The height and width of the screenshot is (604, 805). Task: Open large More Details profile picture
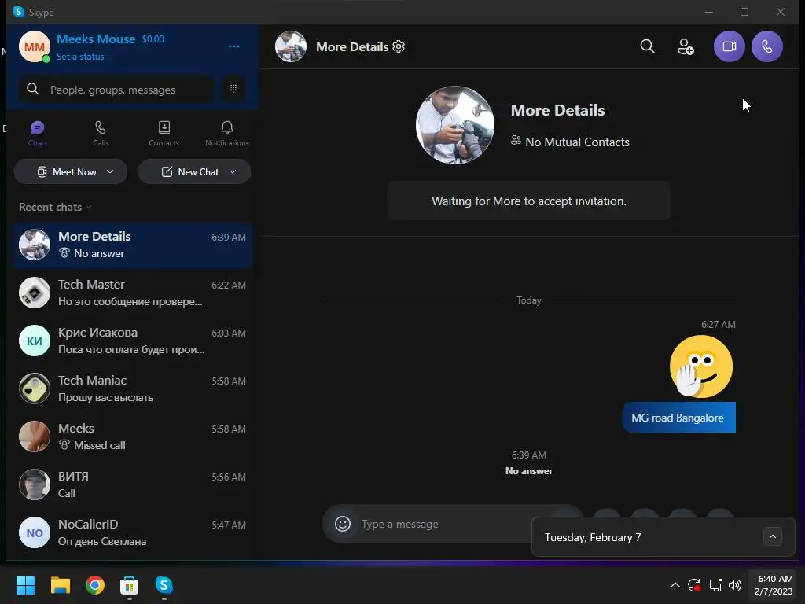pyautogui.click(x=455, y=125)
